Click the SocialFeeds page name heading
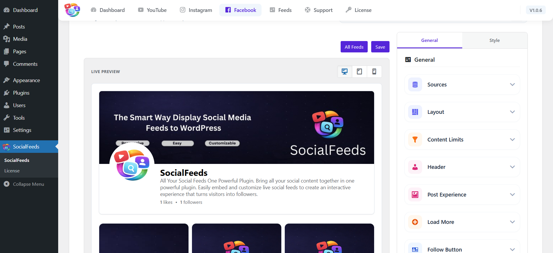Screen dimensions: 553x253 [184, 173]
